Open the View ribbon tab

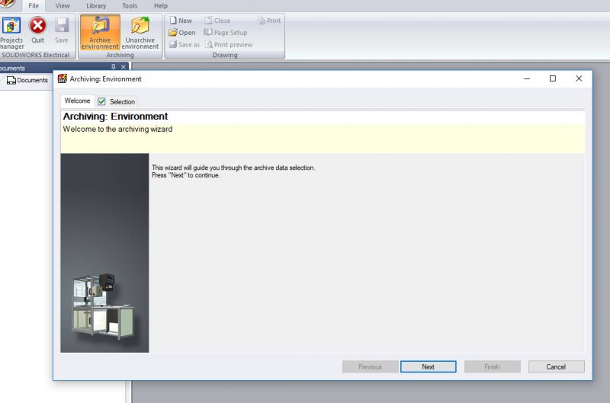pyautogui.click(x=63, y=6)
